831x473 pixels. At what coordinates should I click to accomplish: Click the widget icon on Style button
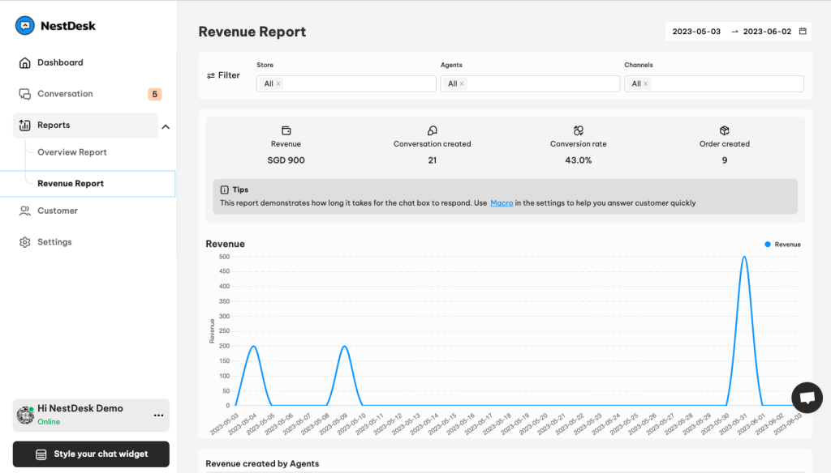pos(41,454)
